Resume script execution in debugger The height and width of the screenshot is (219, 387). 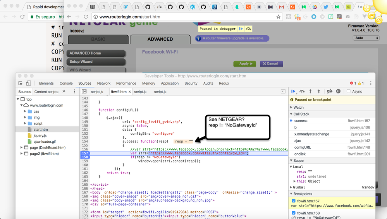293,91
